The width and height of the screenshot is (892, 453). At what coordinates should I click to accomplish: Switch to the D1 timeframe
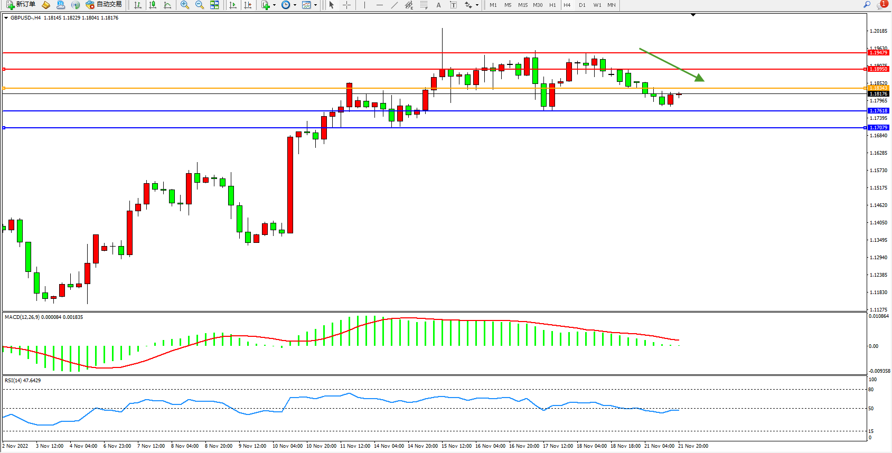click(x=582, y=5)
